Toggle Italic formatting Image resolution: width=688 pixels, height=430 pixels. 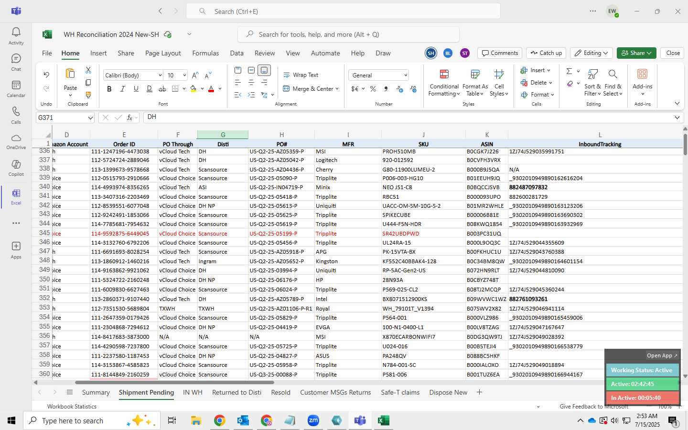click(x=123, y=89)
